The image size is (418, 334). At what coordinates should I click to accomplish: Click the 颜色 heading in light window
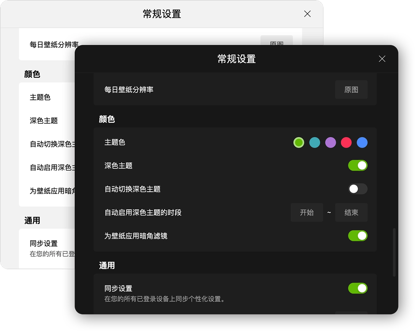(32, 74)
